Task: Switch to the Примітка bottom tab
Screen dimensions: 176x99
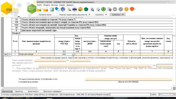Action: tap(19, 91)
